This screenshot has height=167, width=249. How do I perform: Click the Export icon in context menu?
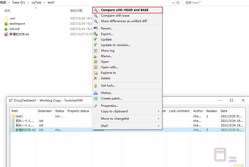tap(96, 34)
